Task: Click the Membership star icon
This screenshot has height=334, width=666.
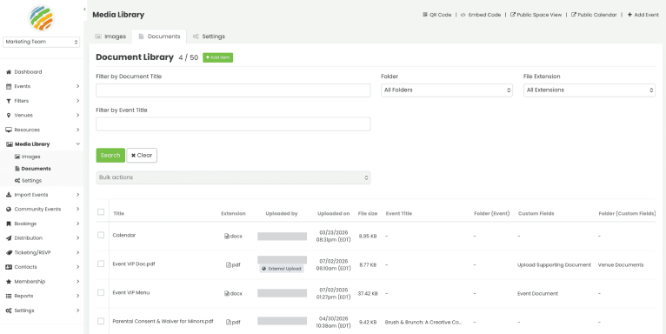Action: [9, 282]
